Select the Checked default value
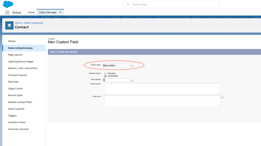Image resolution: width=261 pixels, height=146 pixels. click(105, 74)
